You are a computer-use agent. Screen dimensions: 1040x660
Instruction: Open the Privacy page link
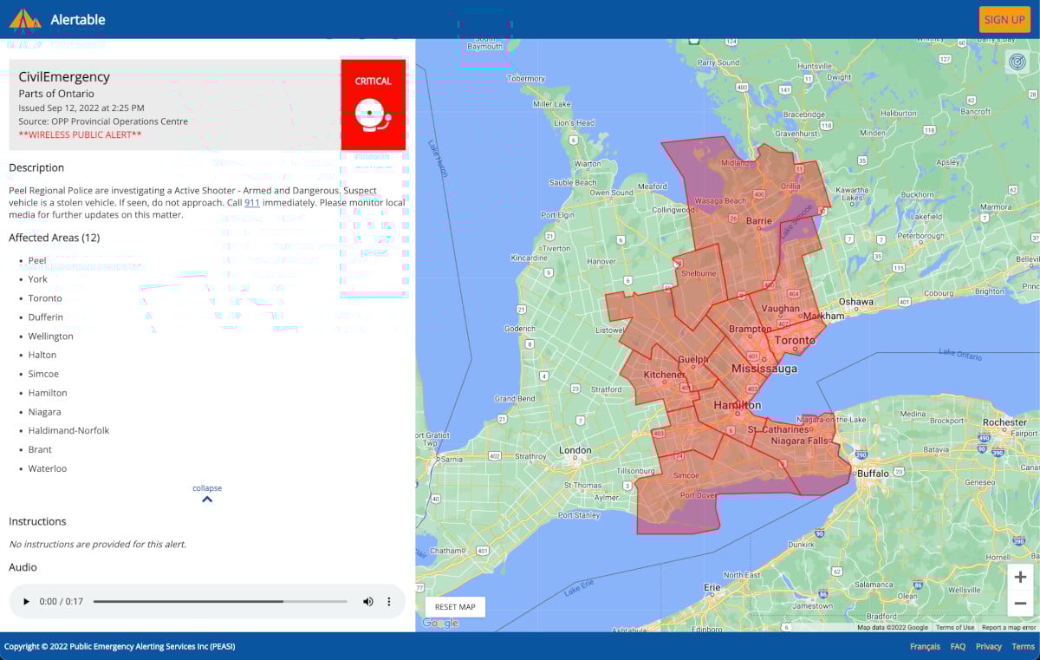click(988, 646)
